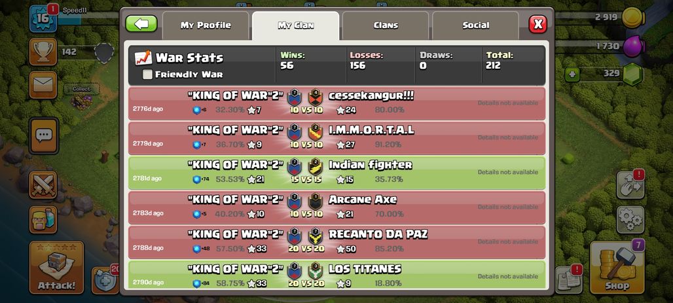Open the builder and potion icon
The height and width of the screenshot is (303, 673).
coord(43,220)
